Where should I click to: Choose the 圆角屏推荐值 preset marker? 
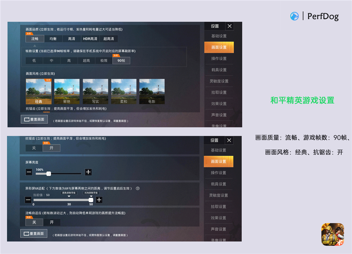[69, 193]
